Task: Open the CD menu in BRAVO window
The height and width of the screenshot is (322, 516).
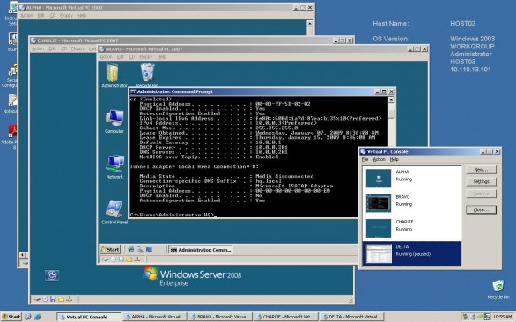Action: point(131,57)
